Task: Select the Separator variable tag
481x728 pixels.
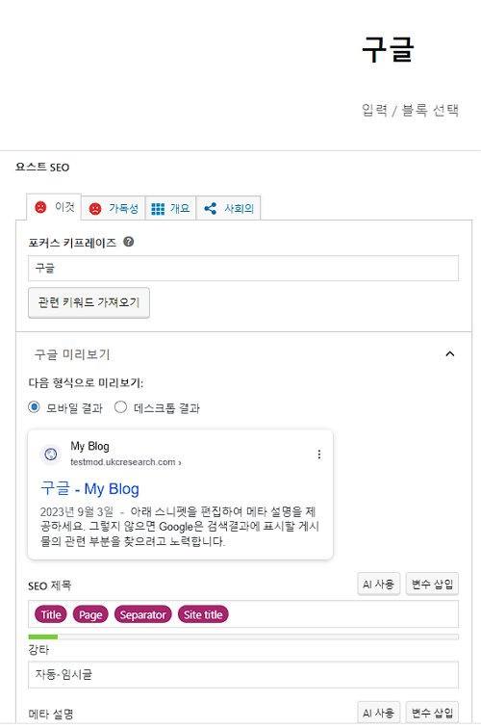Action: [143, 614]
